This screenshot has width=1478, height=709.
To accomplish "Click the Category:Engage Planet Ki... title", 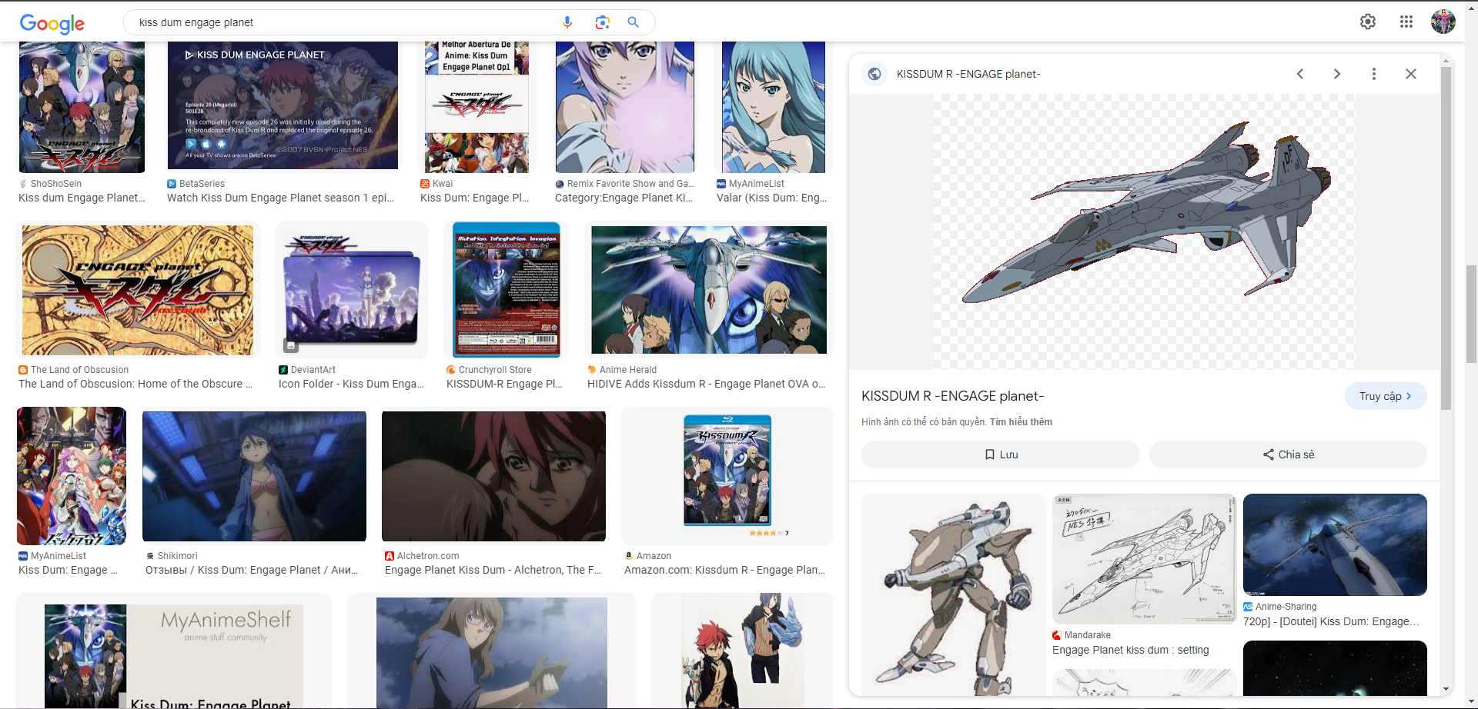I will pos(624,198).
